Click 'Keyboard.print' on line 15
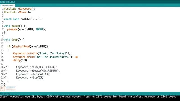180x101 pixels. (x=24, y=57)
